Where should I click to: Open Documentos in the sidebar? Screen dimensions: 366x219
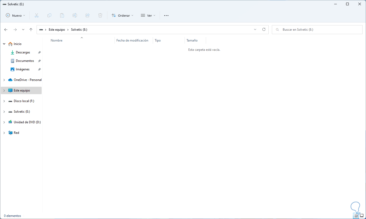25,61
